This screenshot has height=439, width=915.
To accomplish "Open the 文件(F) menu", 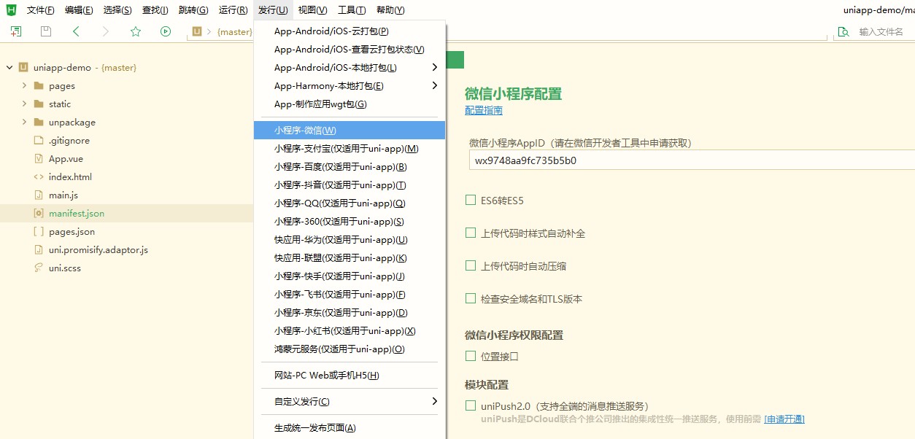I will coord(41,10).
